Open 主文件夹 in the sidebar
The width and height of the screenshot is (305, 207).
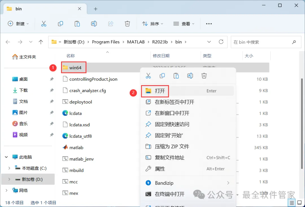point(24,57)
